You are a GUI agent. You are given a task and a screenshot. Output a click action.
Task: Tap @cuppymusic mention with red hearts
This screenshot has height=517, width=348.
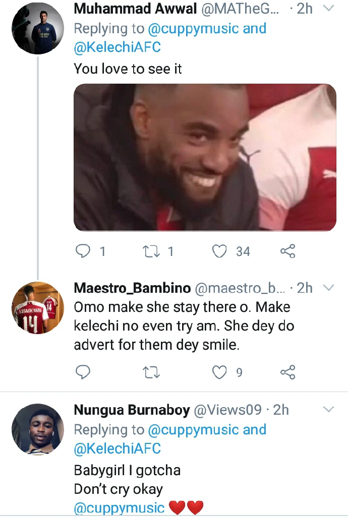click(x=120, y=508)
